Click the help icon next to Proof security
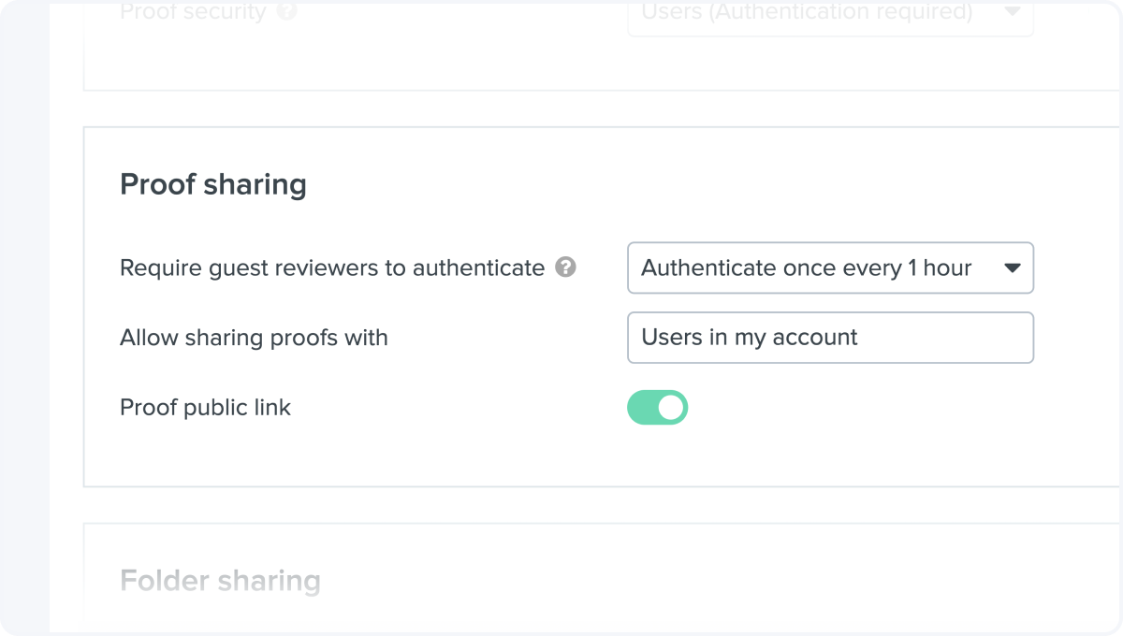 tap(287, 12)
